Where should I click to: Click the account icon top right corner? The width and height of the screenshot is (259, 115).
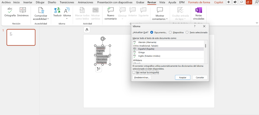point(257,2)
